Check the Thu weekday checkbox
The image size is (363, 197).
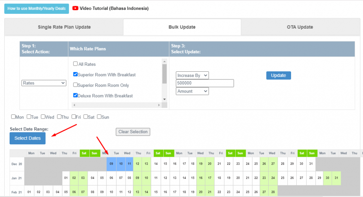[x=59, y=117]
